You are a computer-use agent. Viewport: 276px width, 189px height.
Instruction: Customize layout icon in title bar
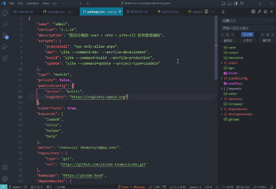242,3
